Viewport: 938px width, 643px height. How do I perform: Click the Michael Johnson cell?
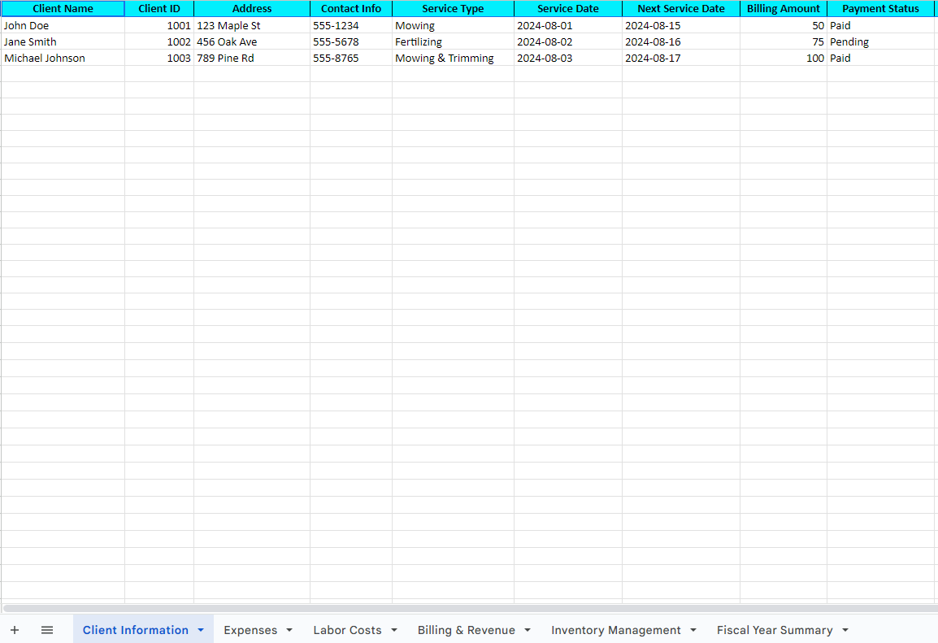63,58
